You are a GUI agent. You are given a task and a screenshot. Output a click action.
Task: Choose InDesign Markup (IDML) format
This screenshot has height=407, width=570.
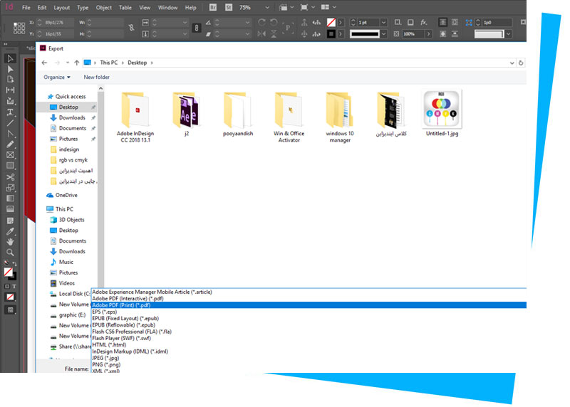(309, 351)
